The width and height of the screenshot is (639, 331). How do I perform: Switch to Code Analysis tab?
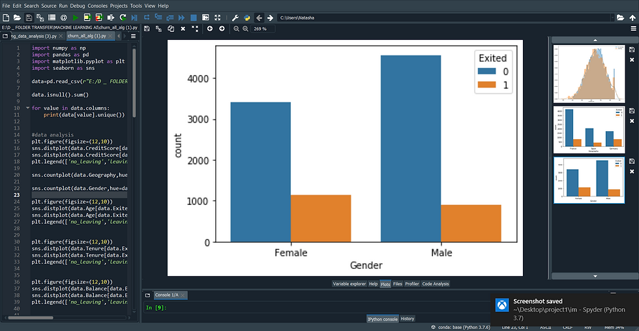click(x=436, y=283)
